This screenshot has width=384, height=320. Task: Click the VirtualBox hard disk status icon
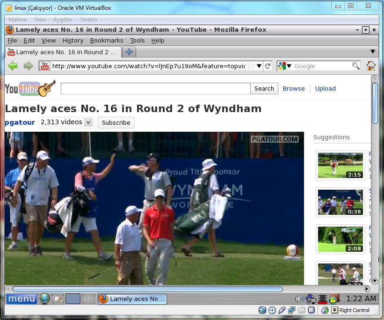[262, 310]
